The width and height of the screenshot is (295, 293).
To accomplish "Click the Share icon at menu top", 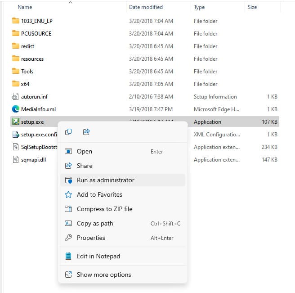I will point(86,132).
